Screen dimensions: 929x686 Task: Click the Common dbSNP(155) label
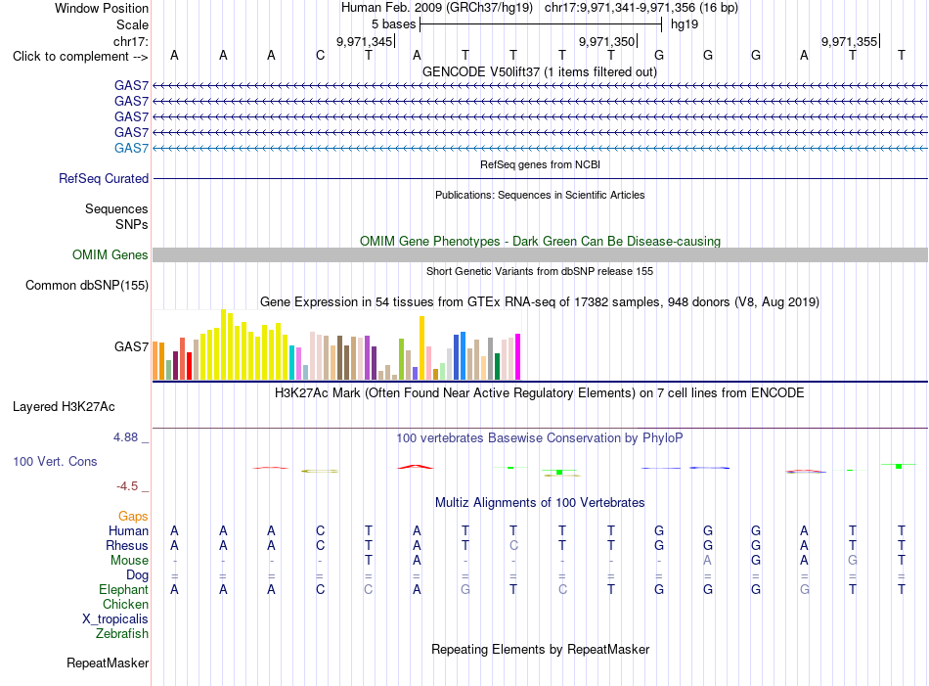pyautogui.click(x=86, y=285)
